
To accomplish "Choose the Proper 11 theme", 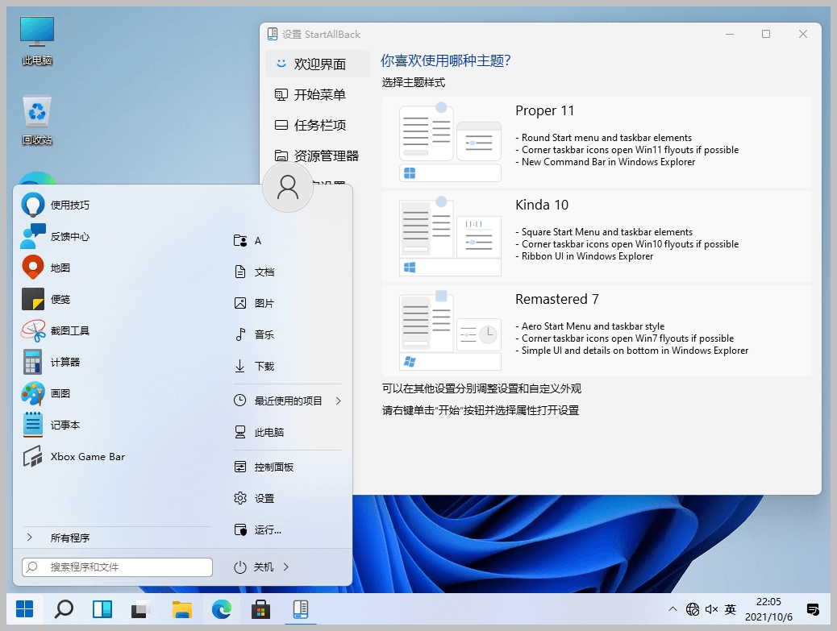I will click(x=597, y=141).
